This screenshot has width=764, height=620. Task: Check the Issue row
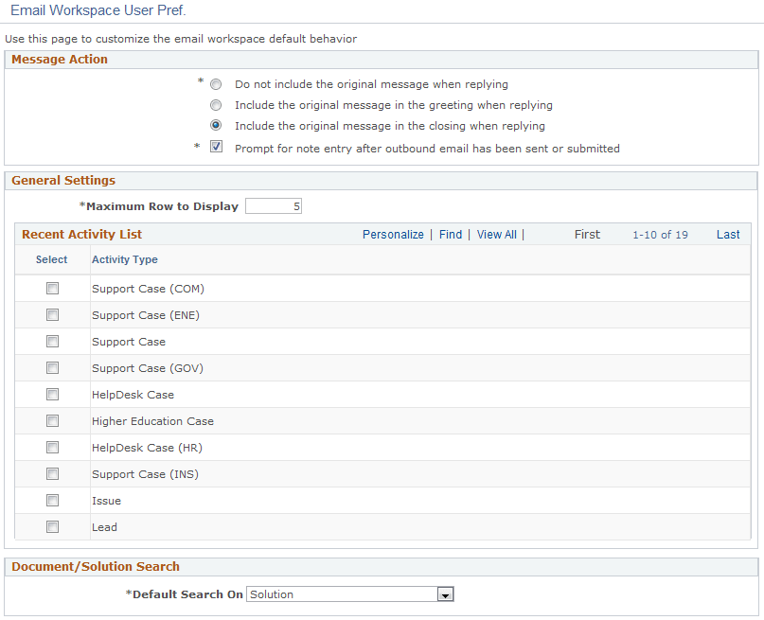(52, 500)
